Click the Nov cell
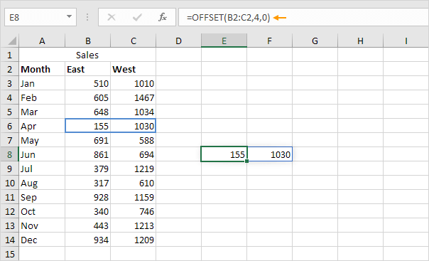The image size is (429, 261). pos(42,225)
